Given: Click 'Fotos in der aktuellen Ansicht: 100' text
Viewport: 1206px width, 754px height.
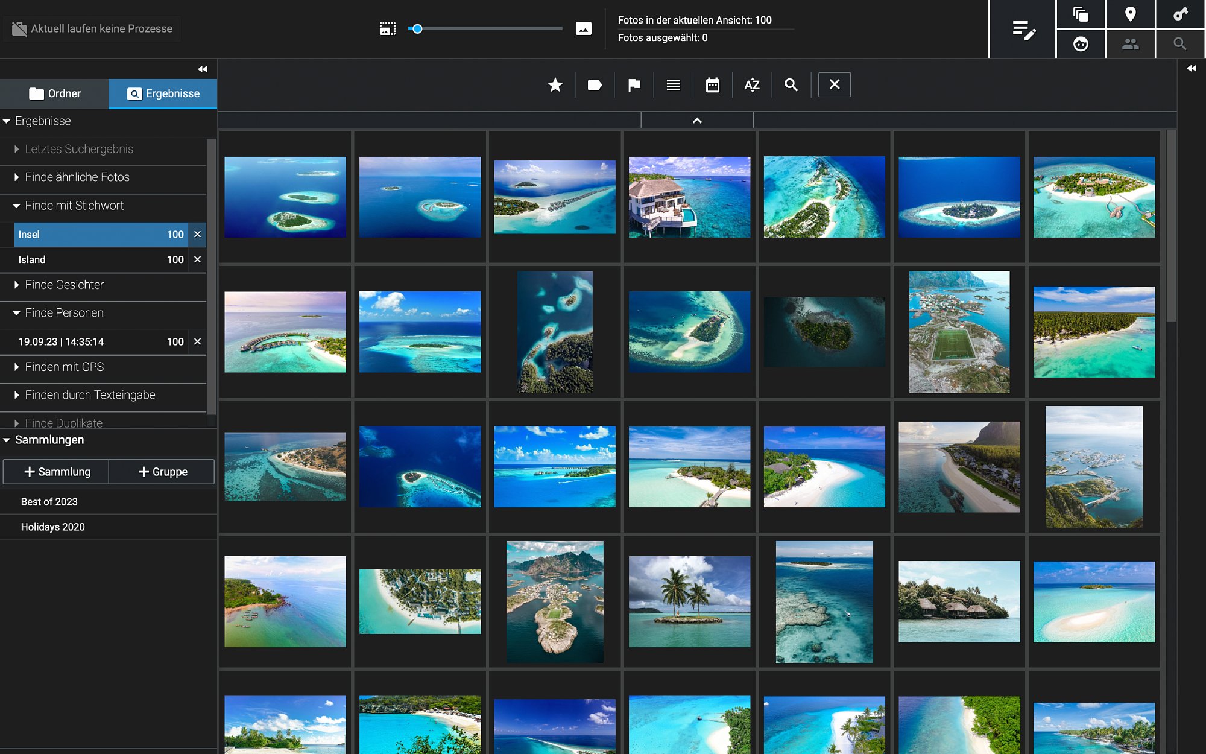Looking at the screenshot, I should (x=695, y=20).
